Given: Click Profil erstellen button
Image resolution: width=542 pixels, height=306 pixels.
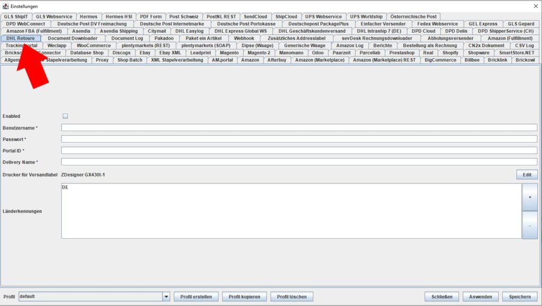Looking at the screenshot, I should tap(196, 296).
